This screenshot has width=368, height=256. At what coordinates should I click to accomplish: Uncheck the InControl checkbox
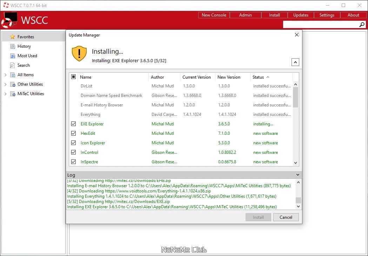point(73,152)
